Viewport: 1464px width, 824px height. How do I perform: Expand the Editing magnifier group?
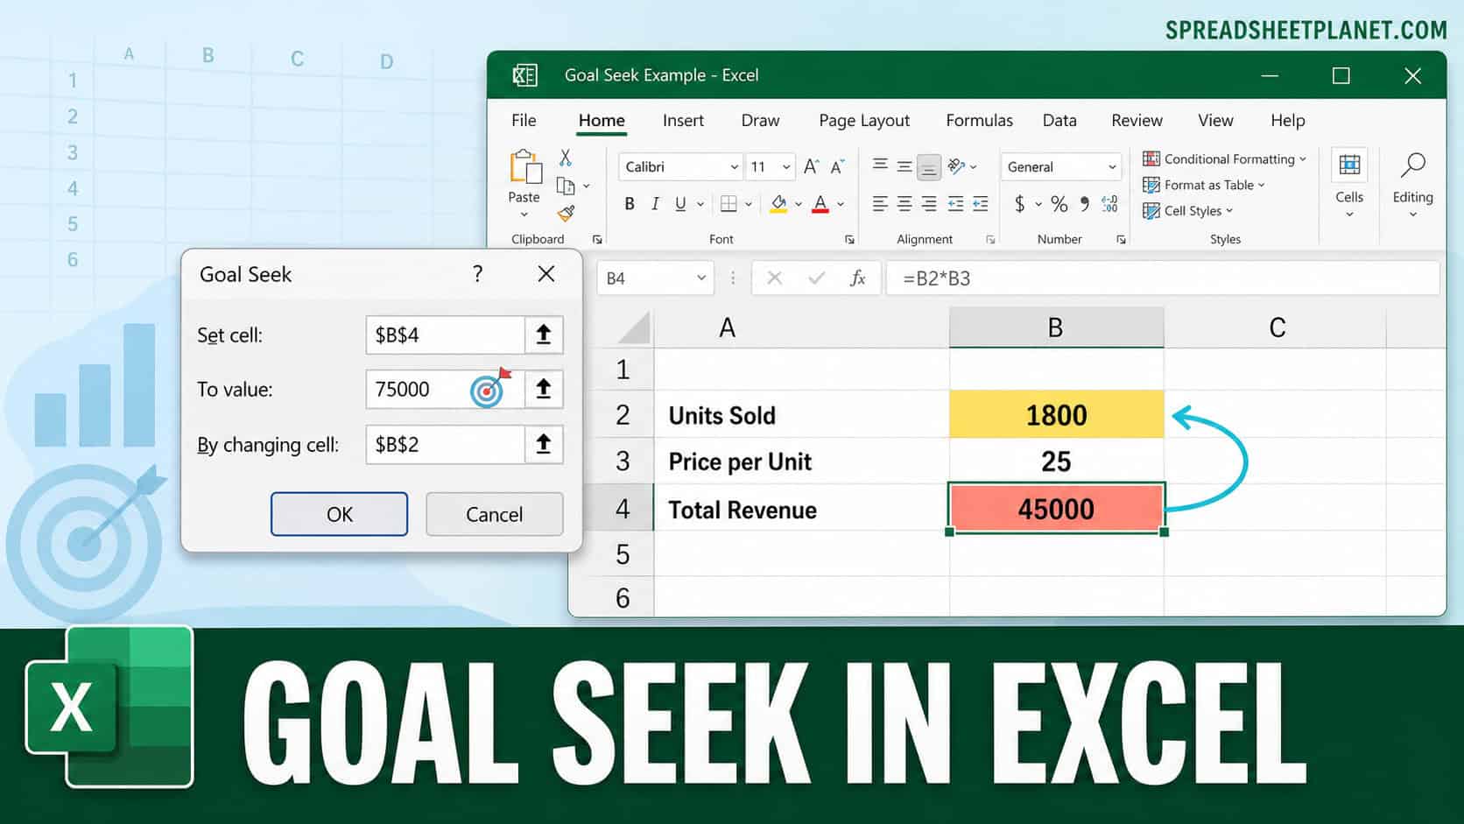(1412, 183)
